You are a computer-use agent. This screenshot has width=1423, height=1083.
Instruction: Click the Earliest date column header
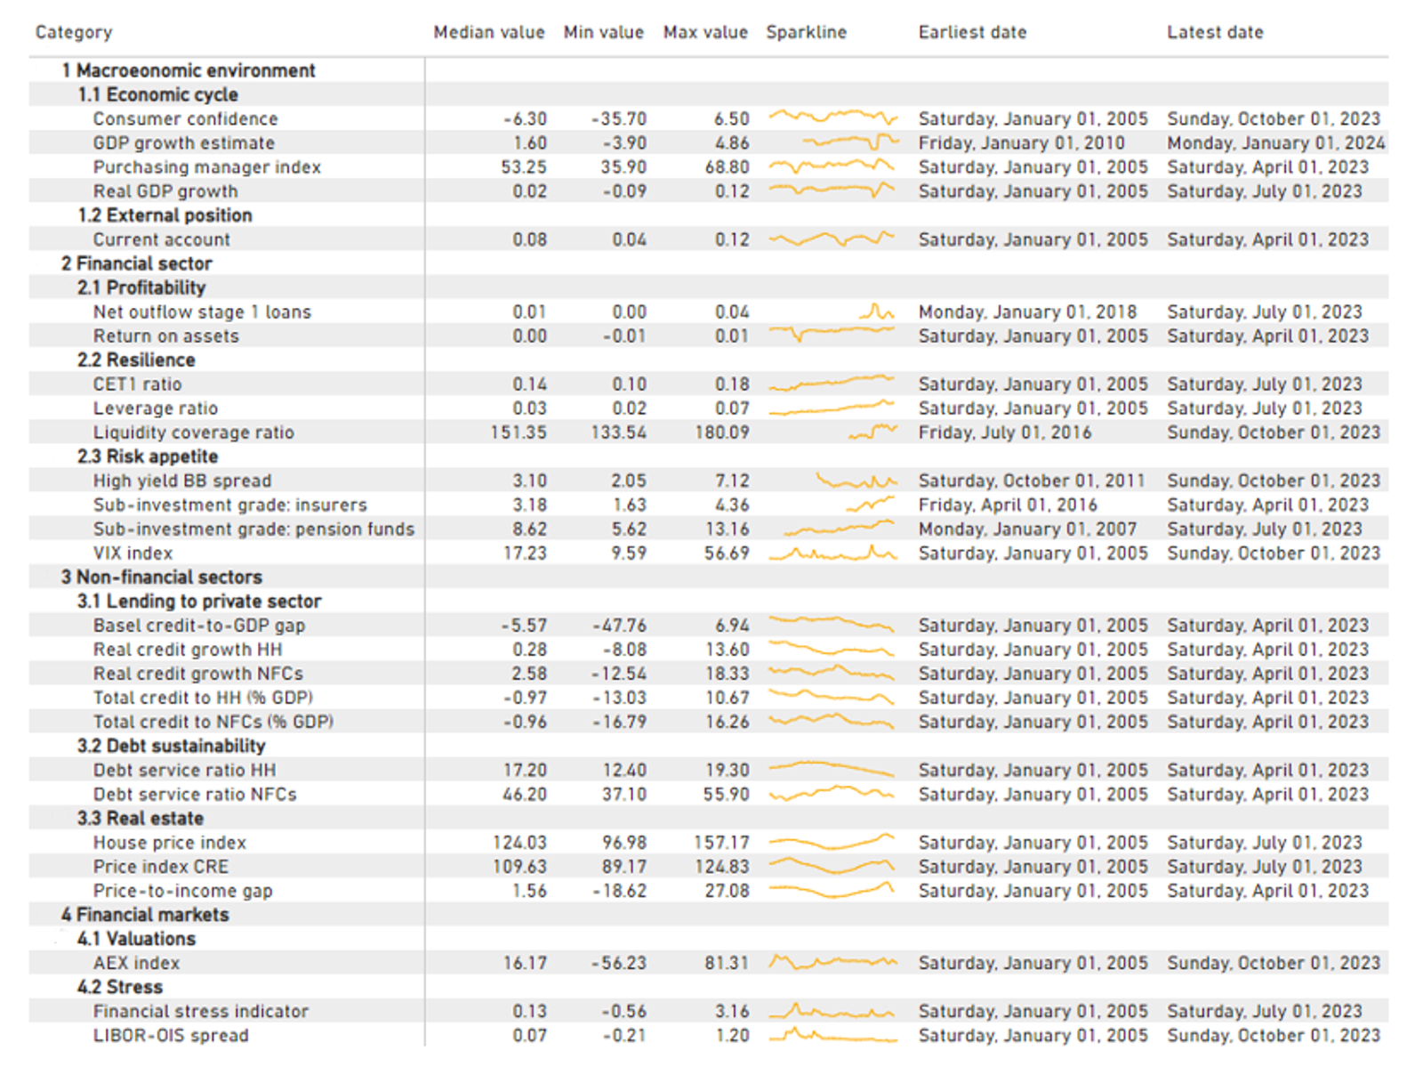pos(972,33)
